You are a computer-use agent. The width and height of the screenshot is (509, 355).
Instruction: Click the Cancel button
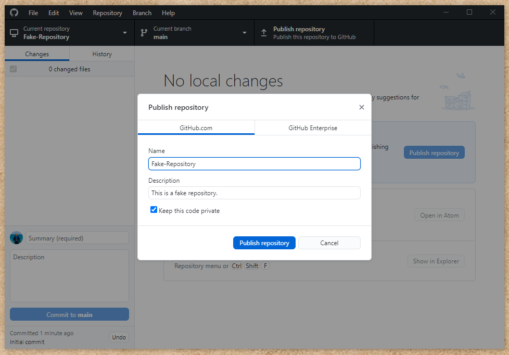329,243
